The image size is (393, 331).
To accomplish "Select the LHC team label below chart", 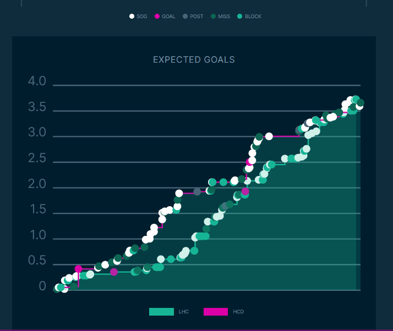I will pyautogui.click(x=183, y=312).
